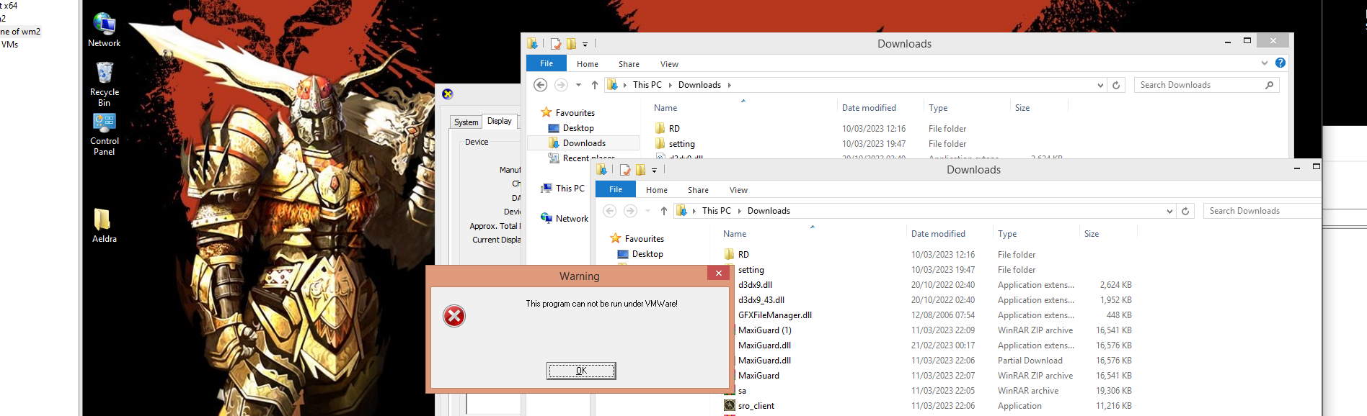Select the RD folder icon in front Downloads window
The image size is (1367, 416).
click(x=730, y=255)
